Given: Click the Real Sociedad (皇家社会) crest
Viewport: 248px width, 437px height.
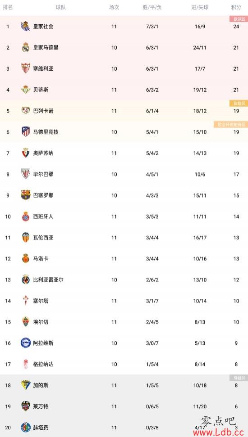Looking at the screenshot, I should tap(25, 26).
